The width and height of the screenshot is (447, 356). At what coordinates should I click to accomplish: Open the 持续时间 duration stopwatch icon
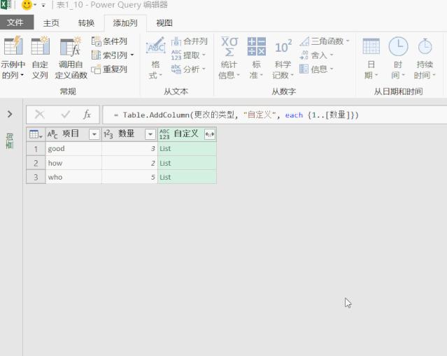click(x=425, y=46)
